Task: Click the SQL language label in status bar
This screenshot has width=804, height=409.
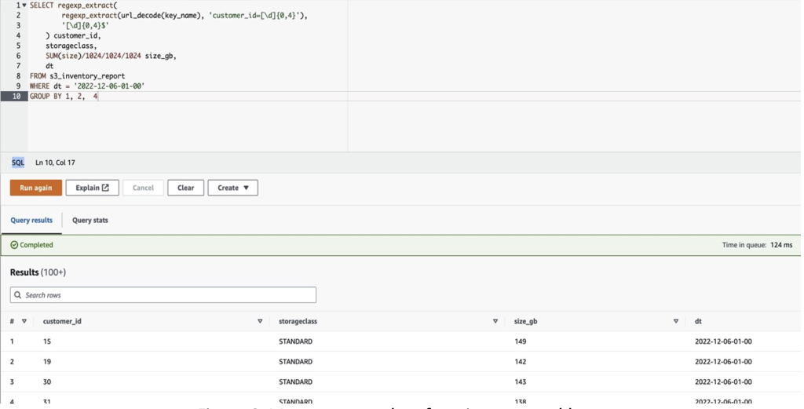Action: pos(18,163)
